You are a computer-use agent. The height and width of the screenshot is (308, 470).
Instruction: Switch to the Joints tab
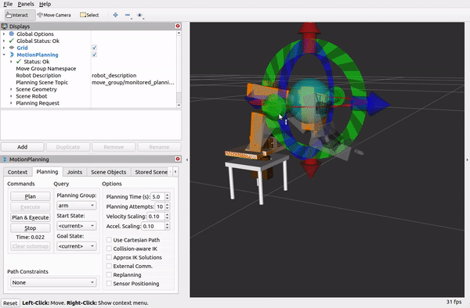(x=74, y=172)
